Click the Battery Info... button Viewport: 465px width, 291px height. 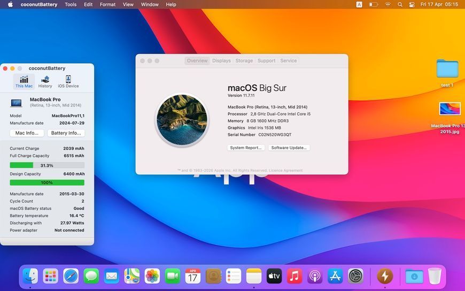pos(66,133)
